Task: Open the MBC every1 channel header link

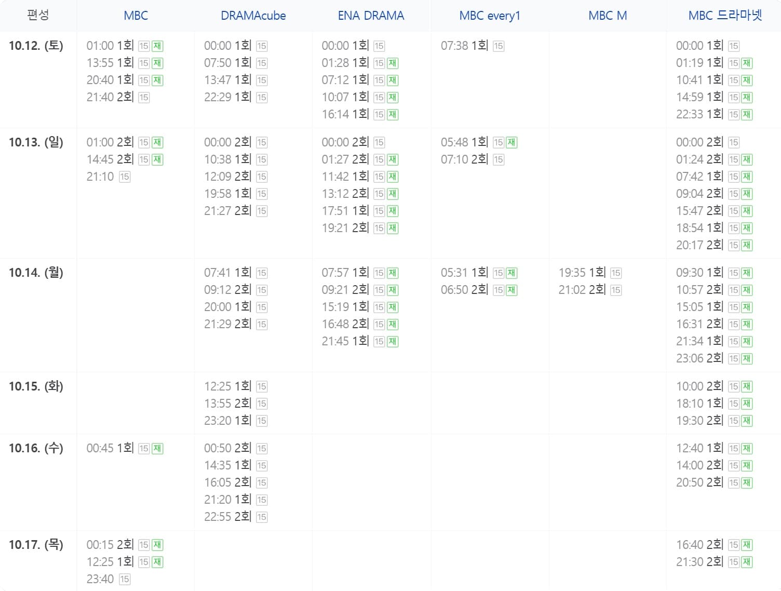Action: [490, 16]
